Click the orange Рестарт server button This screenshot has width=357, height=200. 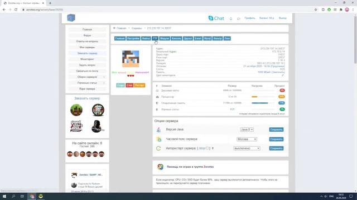(139, 85)
